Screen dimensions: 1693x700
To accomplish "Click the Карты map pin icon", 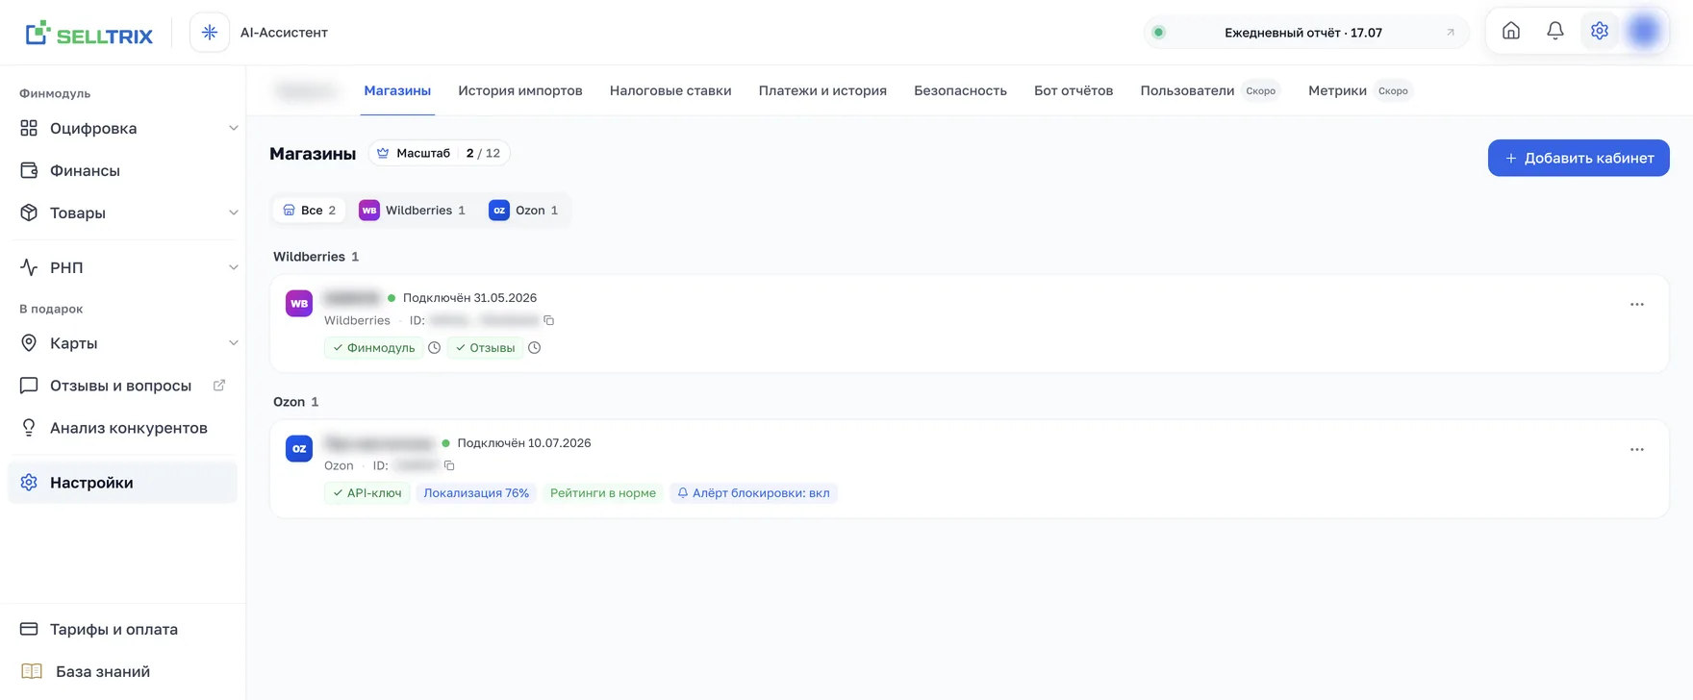I will tap(29, 343).
